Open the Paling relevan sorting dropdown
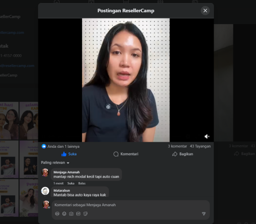 point(55,163)
